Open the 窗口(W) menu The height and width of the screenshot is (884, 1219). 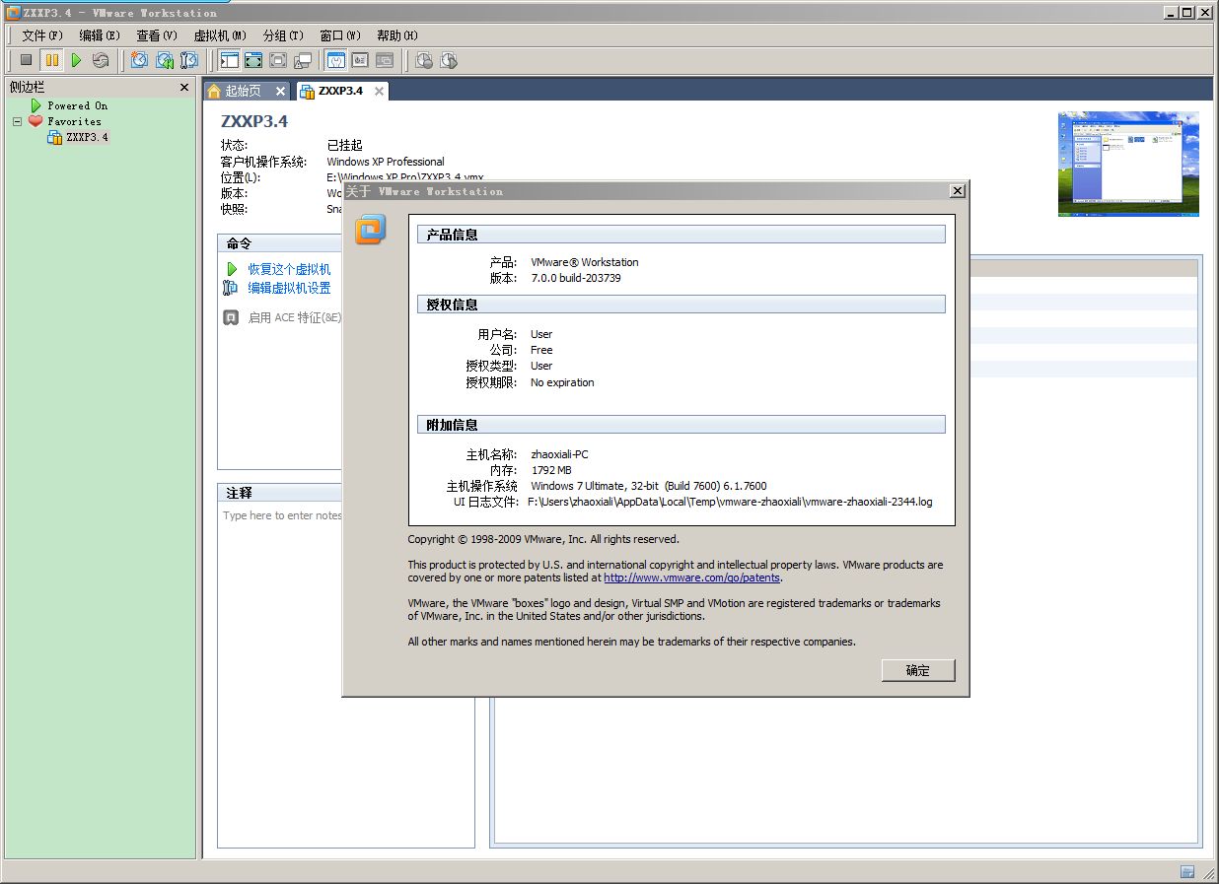pos(340,35)
